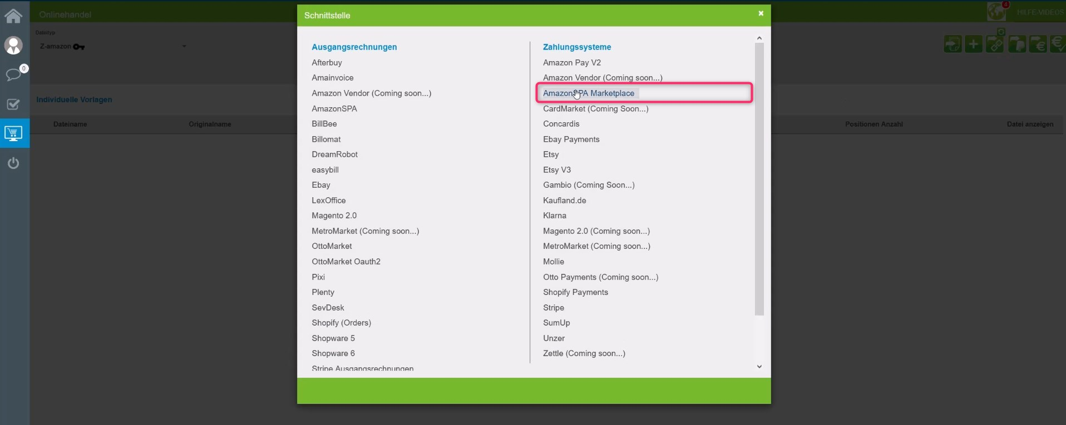Click logout power icon in sidebar
The height and width of the screenshot is (425, 1066).
[13, 163]
